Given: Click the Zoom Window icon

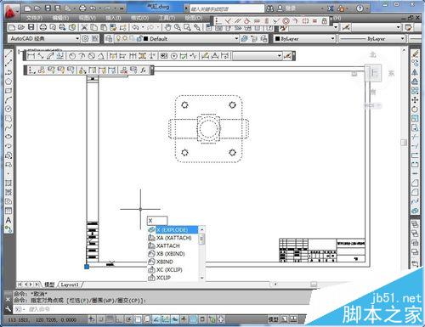Looking at the screenshot, I should 187,27.
